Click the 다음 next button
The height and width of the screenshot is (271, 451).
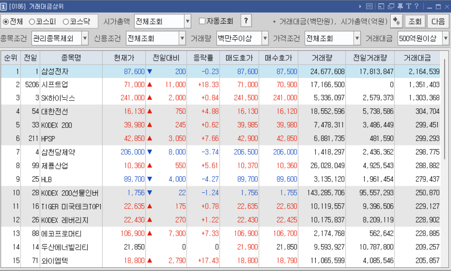[x=438, y=21]
